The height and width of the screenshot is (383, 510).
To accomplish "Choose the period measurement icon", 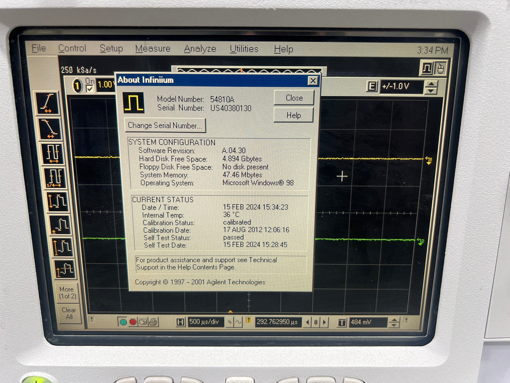I will coord(53,154).
